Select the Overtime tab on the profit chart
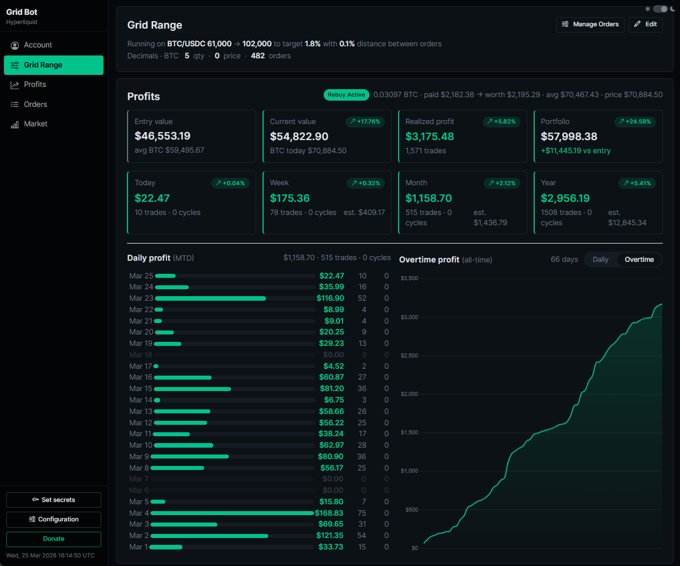The image size is (680, 566). (639, 259)
